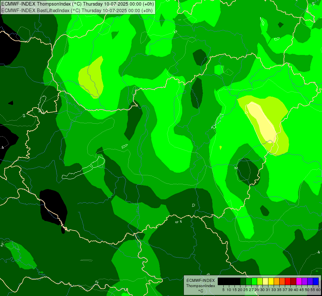The width and height of the screenshot is (322, 296).
Task: Click the legend tick label 10
Action: [229, 290]
